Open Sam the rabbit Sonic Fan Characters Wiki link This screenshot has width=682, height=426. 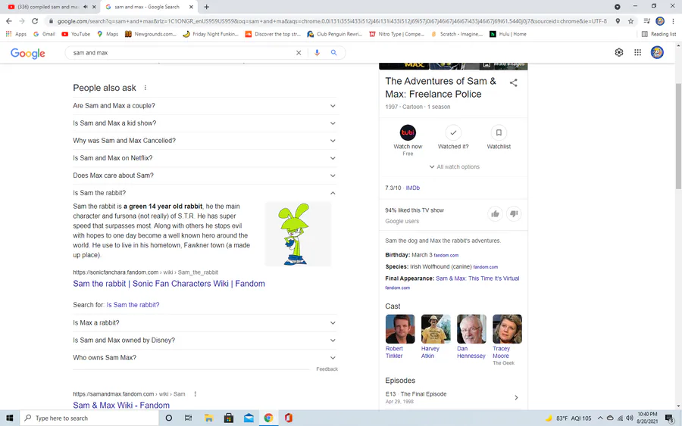pos(169,284)
